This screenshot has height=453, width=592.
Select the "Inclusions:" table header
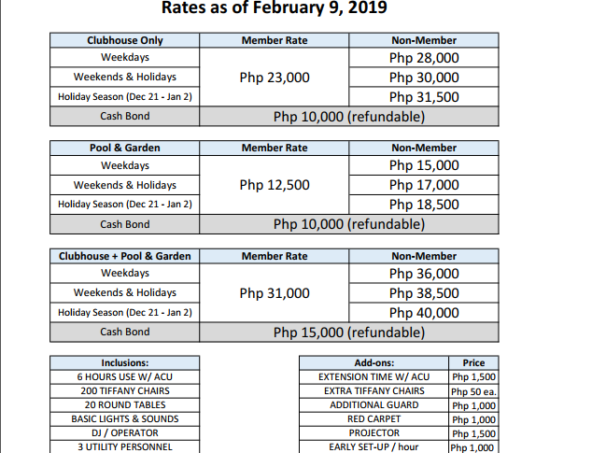[x=125, y=362]
